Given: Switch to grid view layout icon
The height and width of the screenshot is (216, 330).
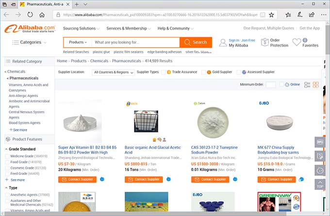Looking at the screenshot, I should coord(315,85).
